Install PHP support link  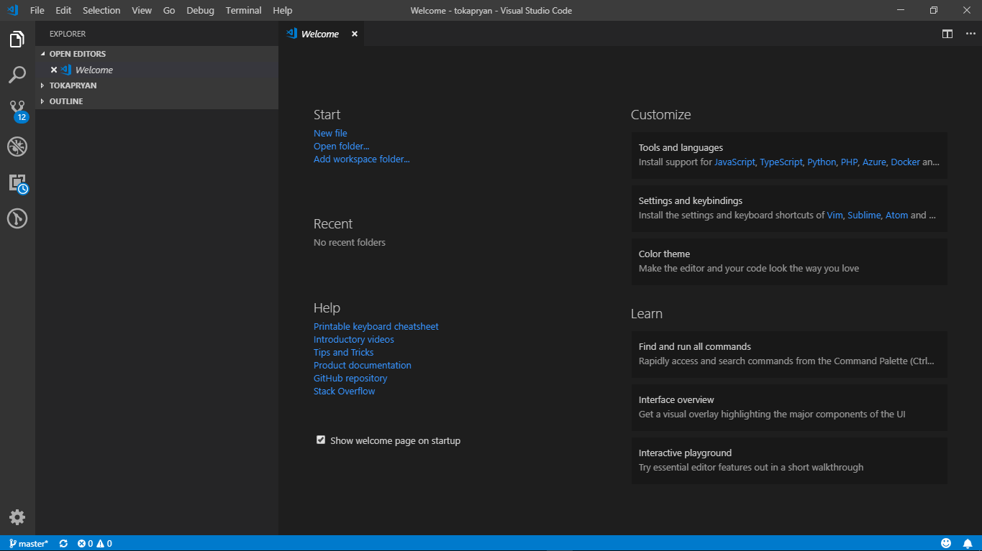[x=849, y=162]
